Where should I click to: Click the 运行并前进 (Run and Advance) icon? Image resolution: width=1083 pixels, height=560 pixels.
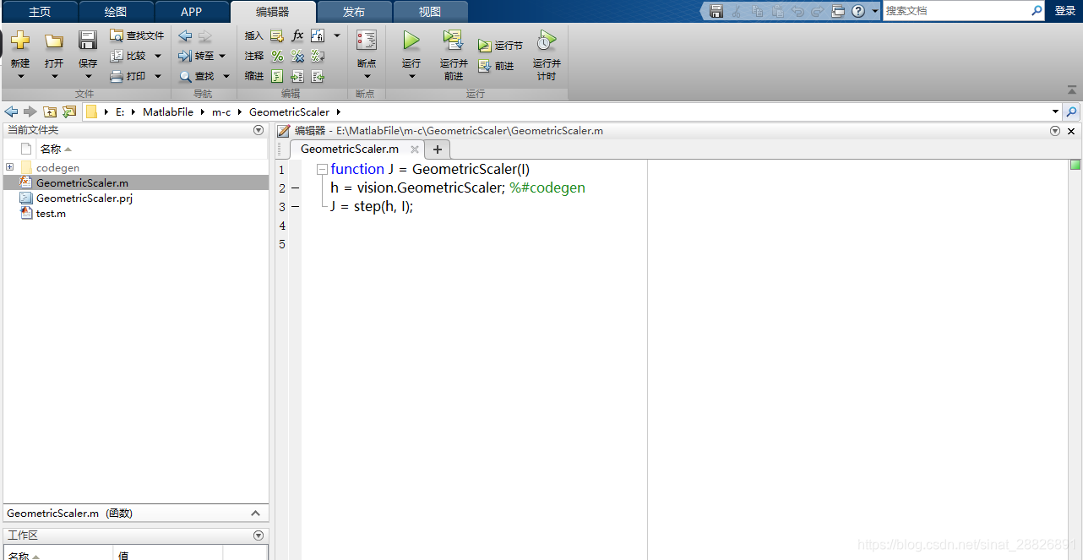[x=454, y=41]
